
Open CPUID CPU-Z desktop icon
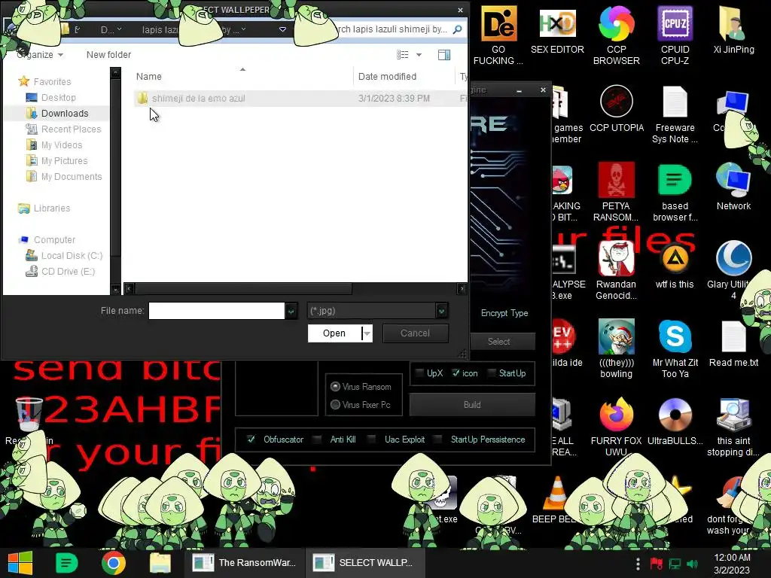pos(675,35)
